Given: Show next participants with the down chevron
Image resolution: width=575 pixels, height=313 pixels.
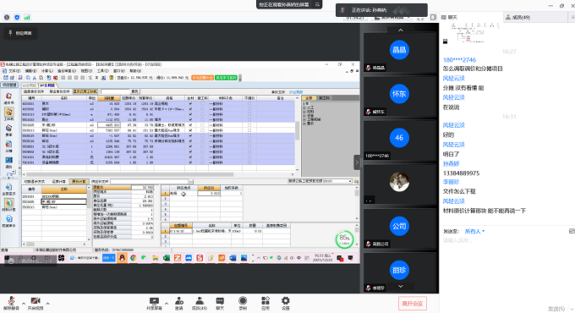Looking at the screenshot, I should (401, 286).
